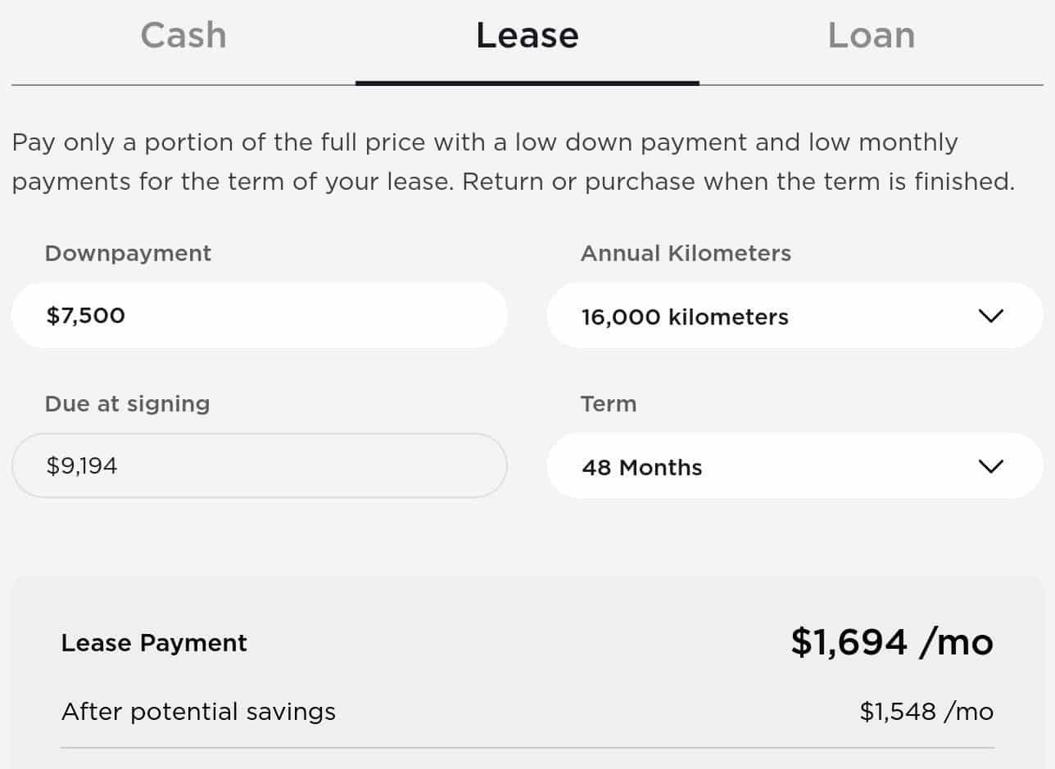
Task: Click the 48 Months selected value text
Action: click(x=641, y=468)
